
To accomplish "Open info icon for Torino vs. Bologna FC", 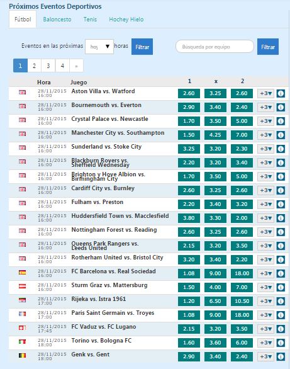I will 281,343.
